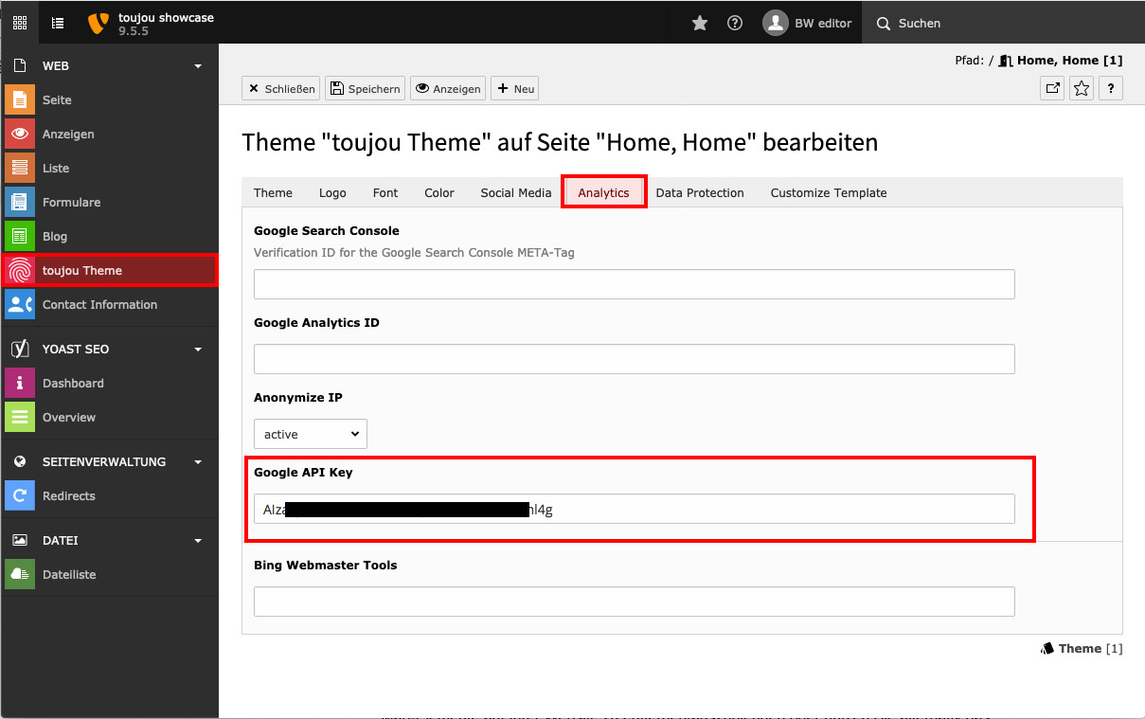Click the Blog module icon
This screenshot has height=719, width=1145.
click(x=20, y=237)
